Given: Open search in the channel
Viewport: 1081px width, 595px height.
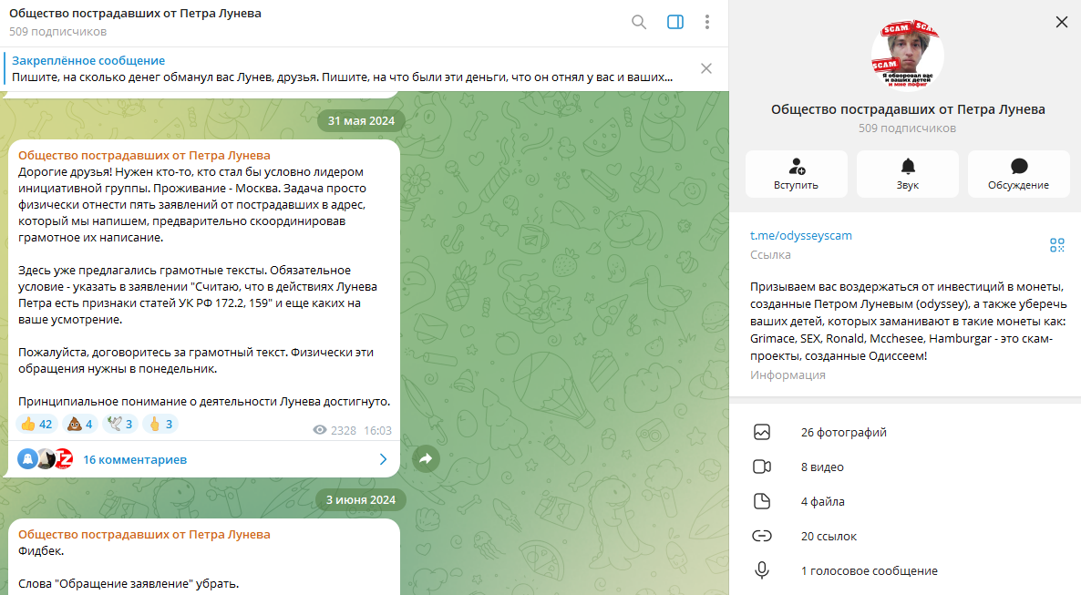Looking at the screenshot, I should [639, 22].
